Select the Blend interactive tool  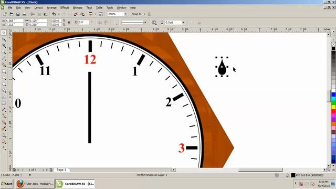coord(4,122)
